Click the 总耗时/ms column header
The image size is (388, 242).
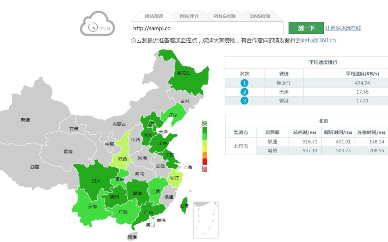(305, 132)
